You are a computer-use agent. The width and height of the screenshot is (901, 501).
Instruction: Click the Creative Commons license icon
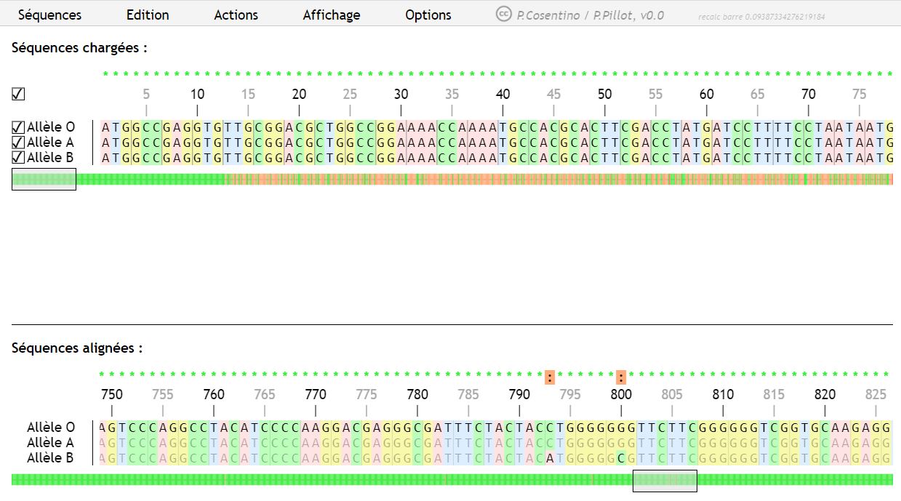tap(503, 14)
